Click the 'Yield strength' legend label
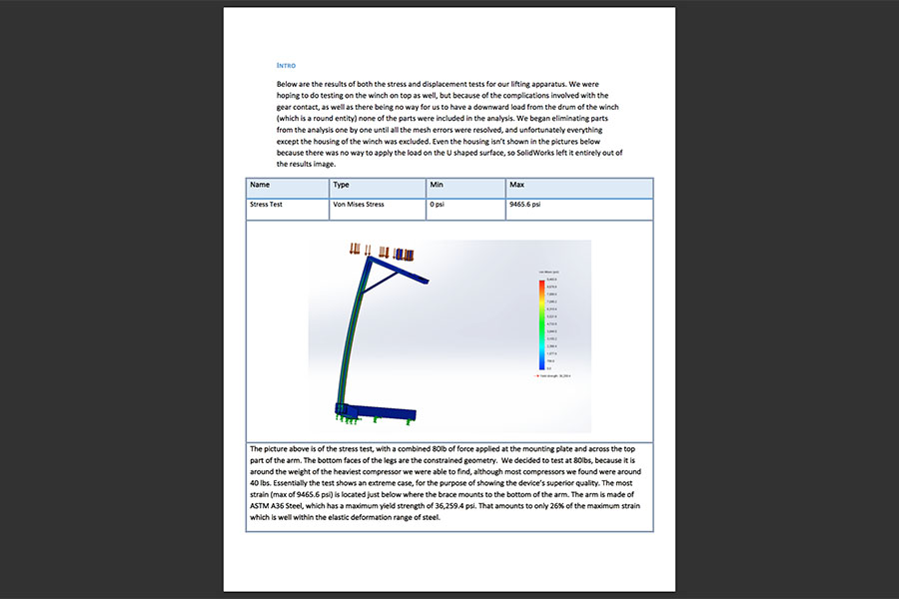Image resolution: width=899 pixels, height=599 pixels. click(553, 376)
